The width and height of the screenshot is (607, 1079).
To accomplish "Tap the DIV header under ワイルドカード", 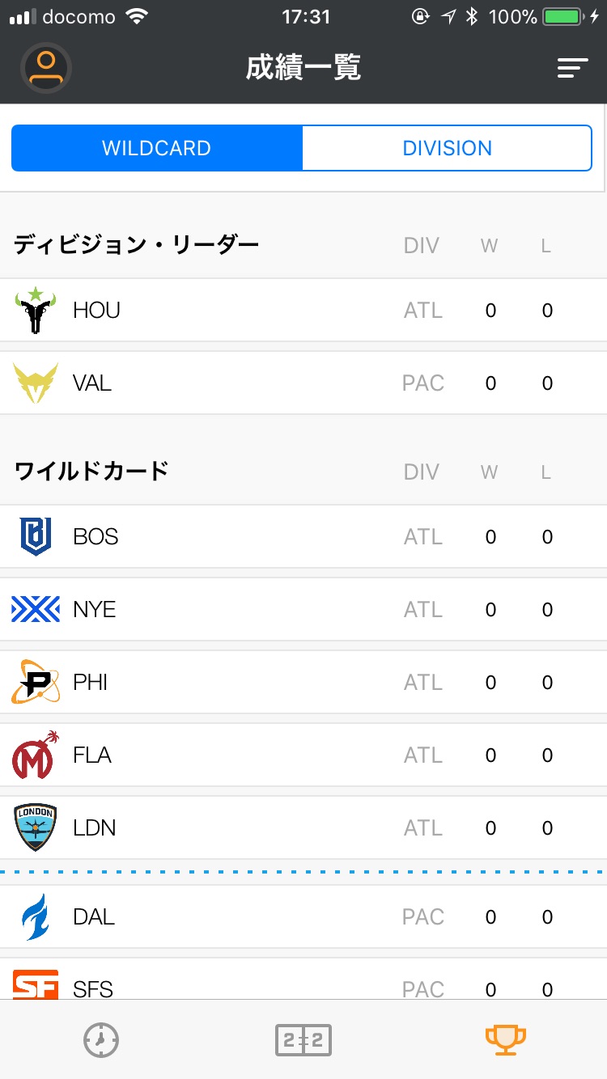I will click(x=422, y=472).
